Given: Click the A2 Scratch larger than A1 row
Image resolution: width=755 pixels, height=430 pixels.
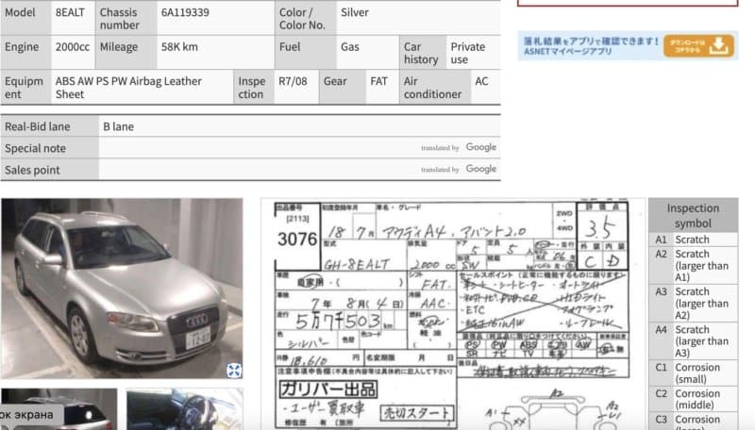Looking at the screenshot, I should click(693, 266).
